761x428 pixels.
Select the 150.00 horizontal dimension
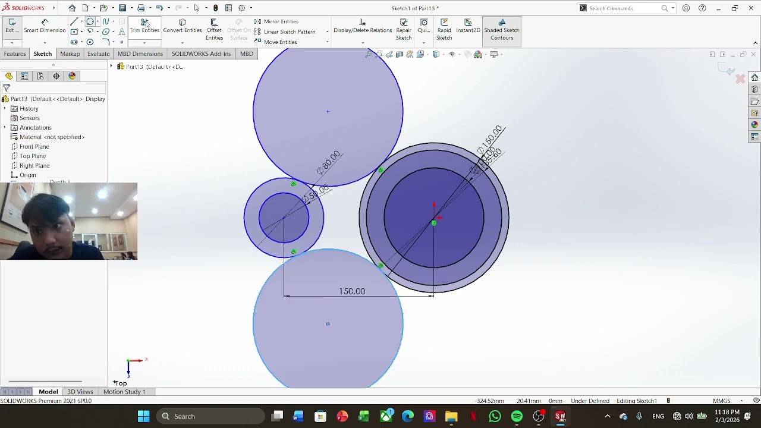point(352,291)
